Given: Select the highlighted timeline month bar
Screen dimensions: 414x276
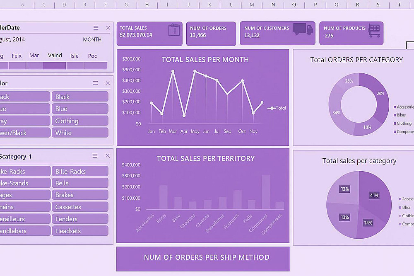Looking at the screenshot, I should [54, 65].
